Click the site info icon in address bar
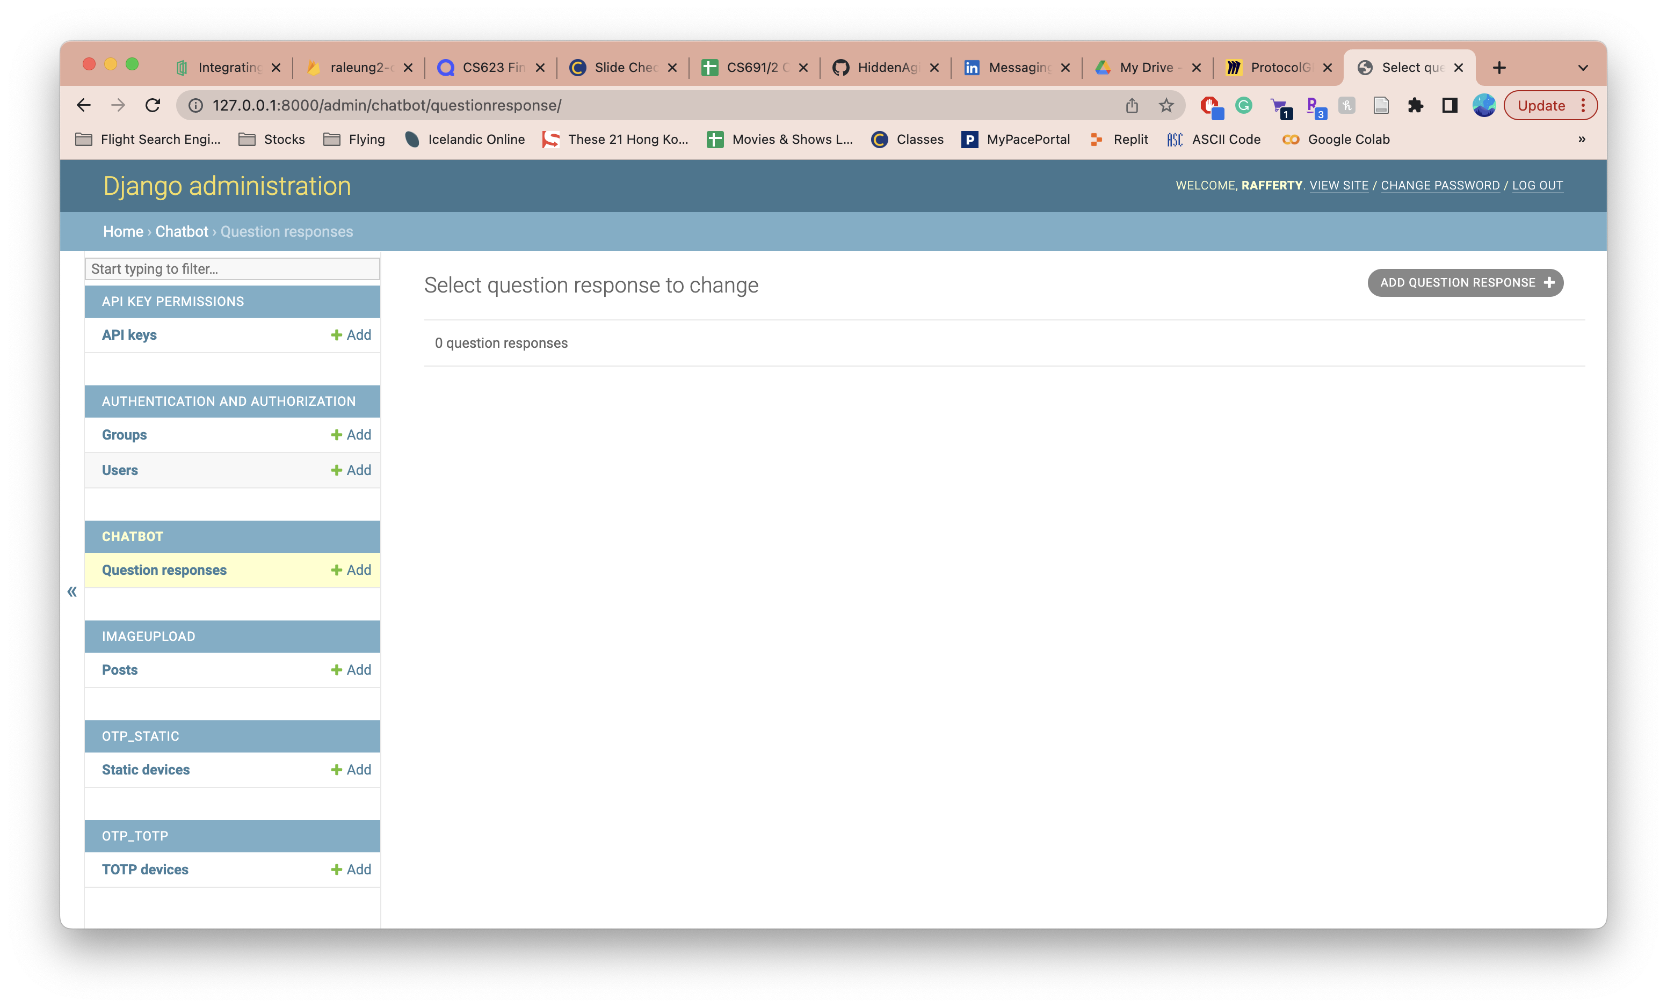This screenshot has width=1667, height=1008. click(x=195, y=105)
